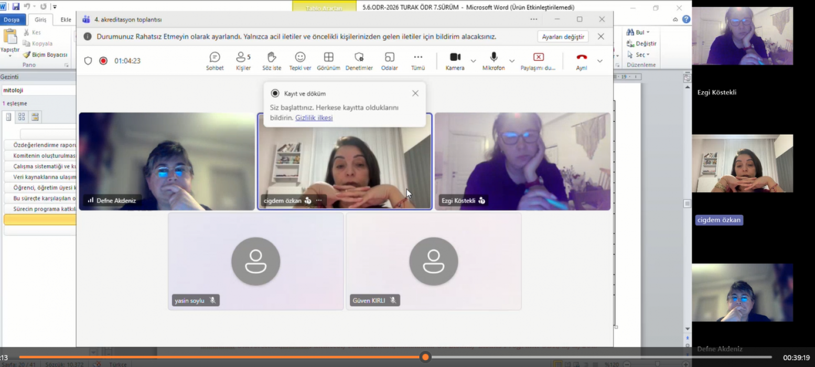Expand the Mikrofon options arrow
Viewport: 815px width, 367px height.
[x=512, y=61]
